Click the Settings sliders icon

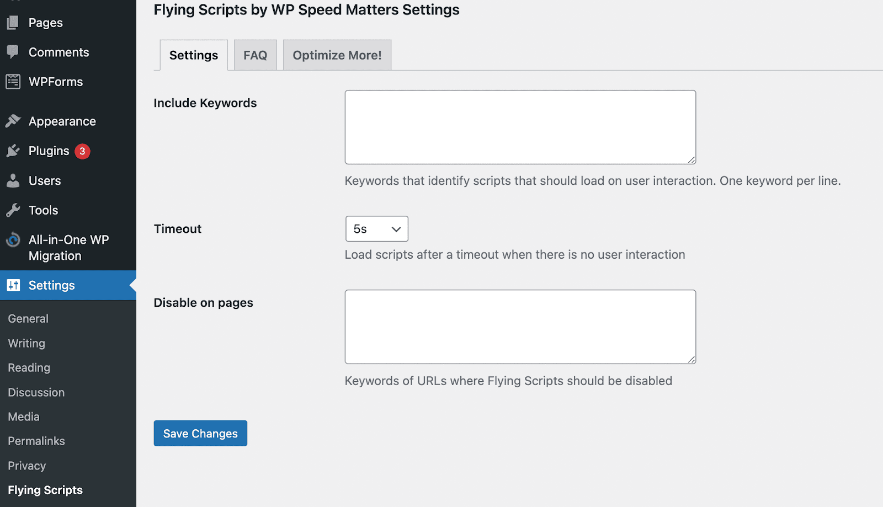(x=13, y=285)
